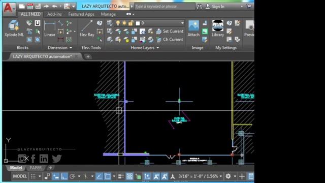Screen dimensions: 325x183
Task: Open snap mode settings dropdown arrow
Action: tap(40, 176)
